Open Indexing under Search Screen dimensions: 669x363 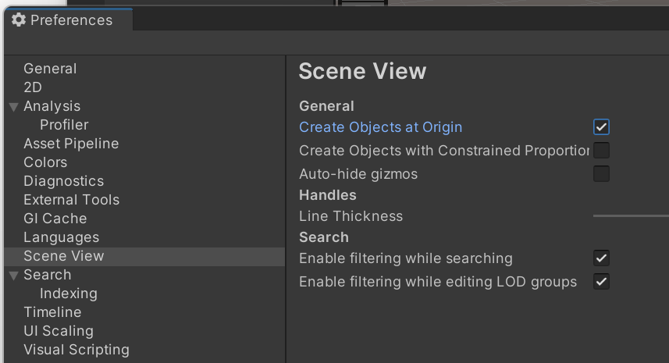pyautogui.click(x=69, y=294)
